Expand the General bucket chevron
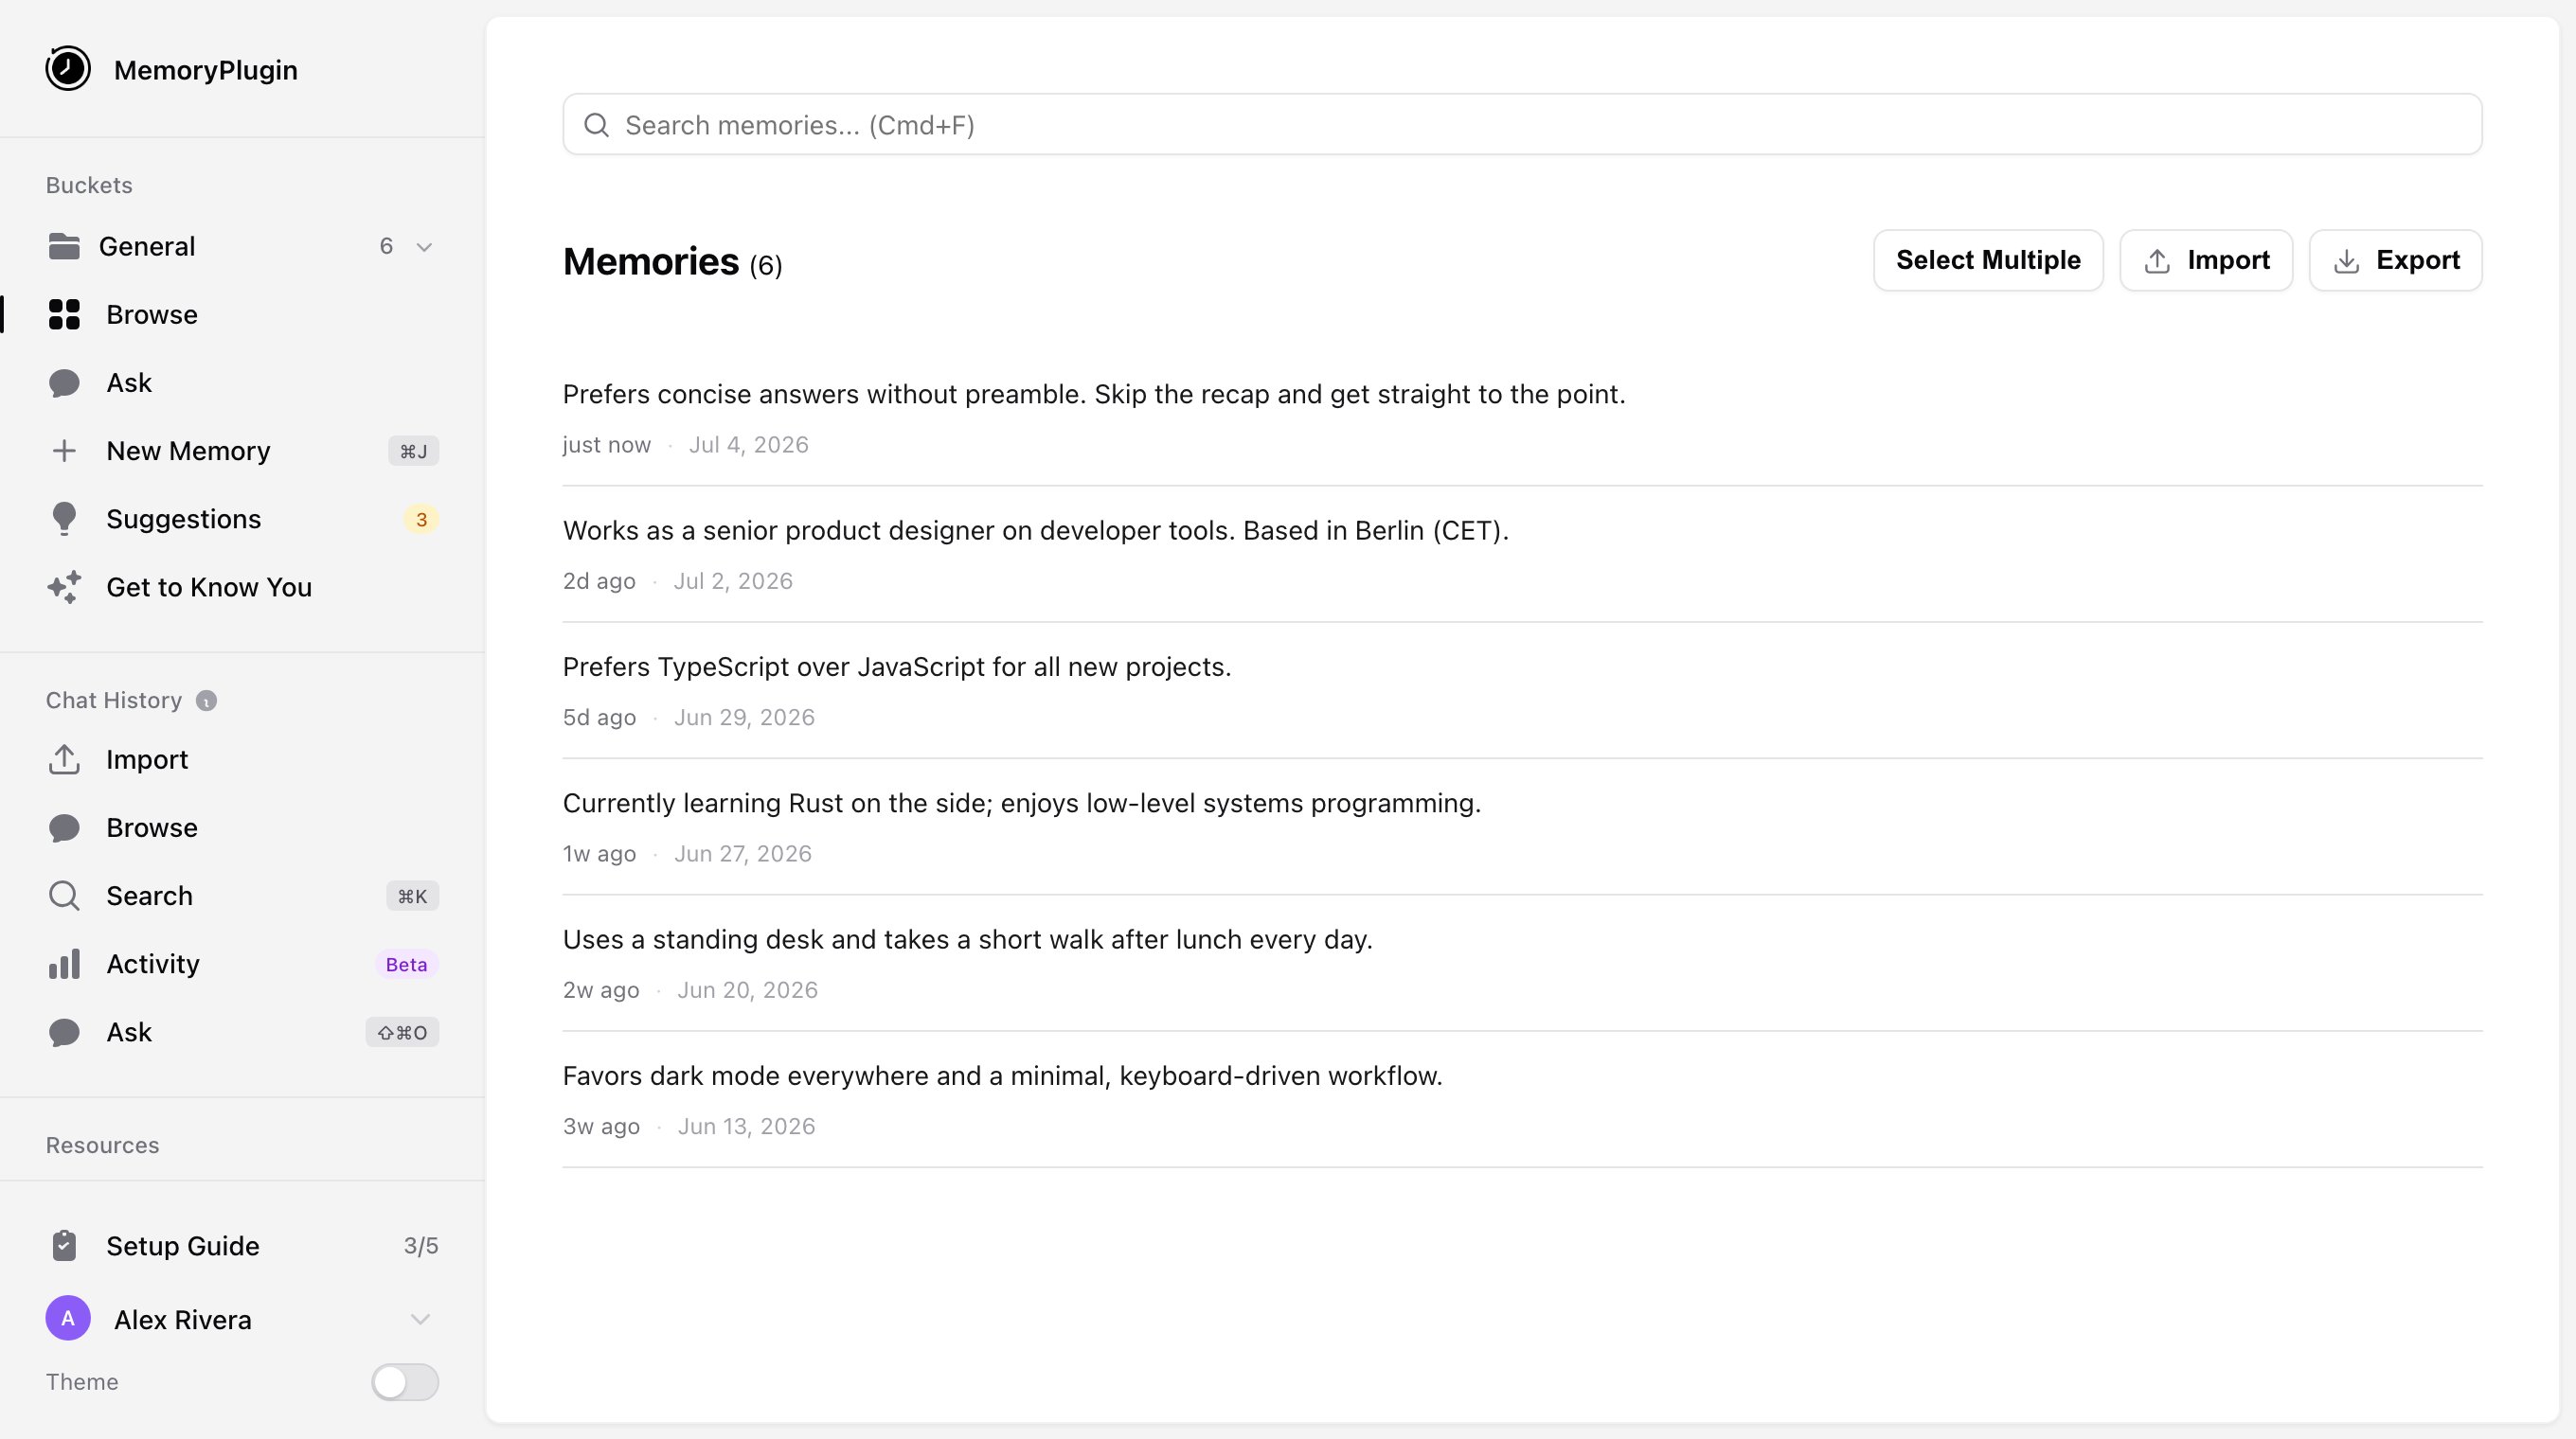The width and height of the screenshot is (2576, 1439). 424,247
